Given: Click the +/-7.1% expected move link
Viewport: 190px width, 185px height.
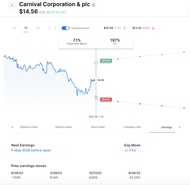Looking at the screenshot, I should [x=130, y=150].
